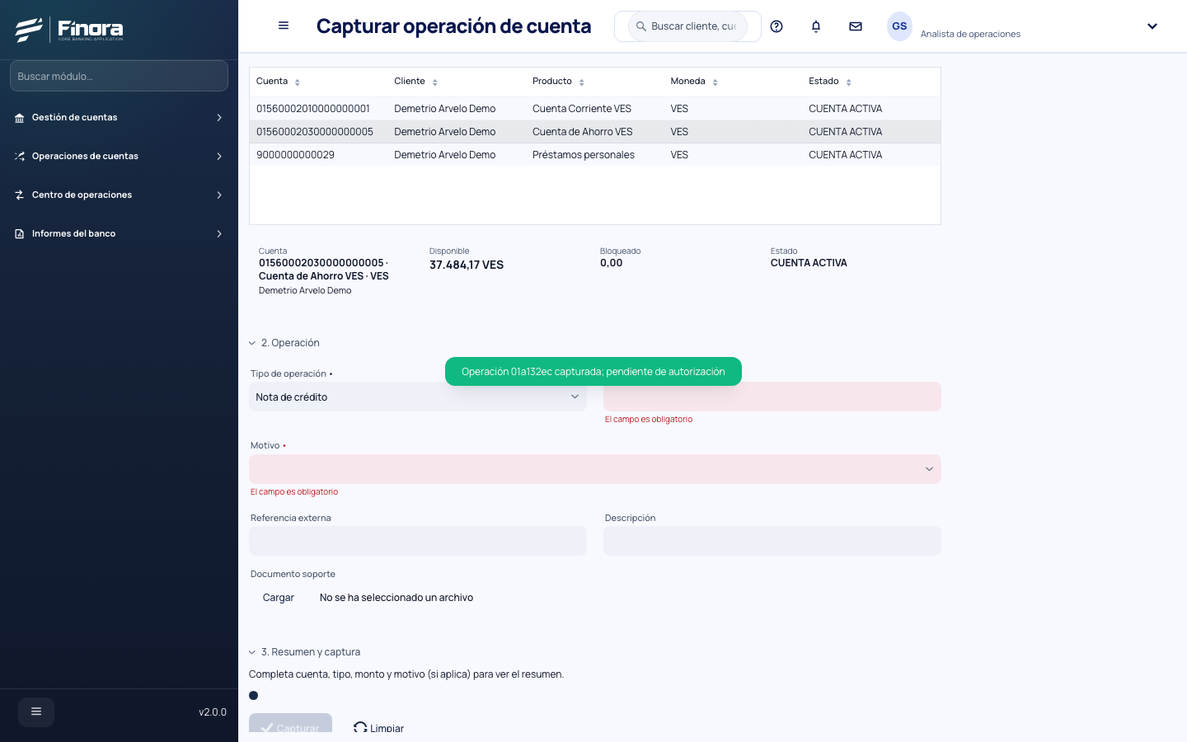Click the Limpiar button

pyautogui.click(x=379, y=727)
